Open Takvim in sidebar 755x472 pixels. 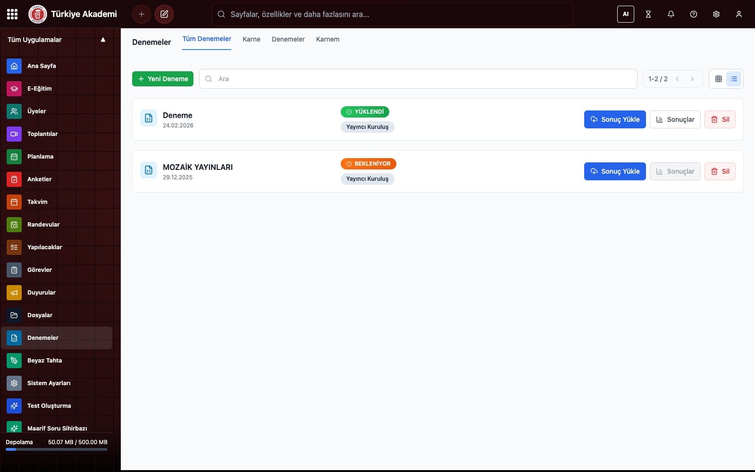click(x=57, y=202)
